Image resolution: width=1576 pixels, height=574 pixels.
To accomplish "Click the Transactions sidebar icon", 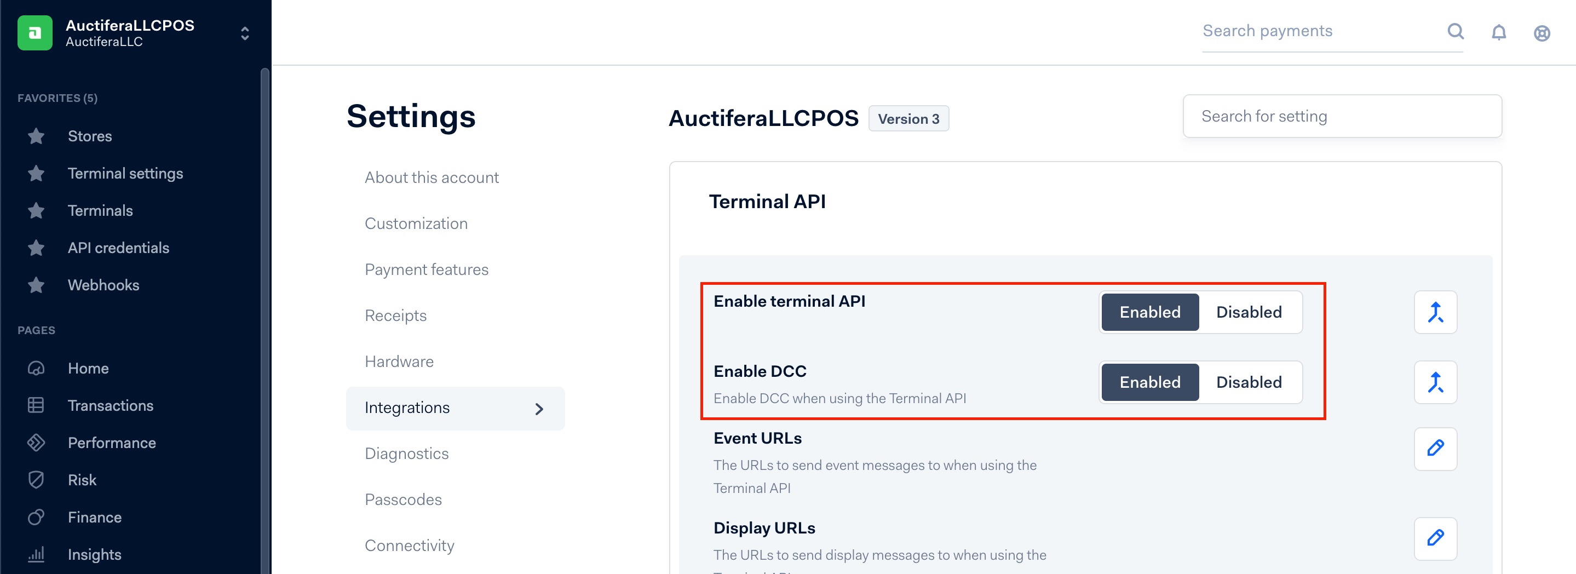I will [36, 405].
